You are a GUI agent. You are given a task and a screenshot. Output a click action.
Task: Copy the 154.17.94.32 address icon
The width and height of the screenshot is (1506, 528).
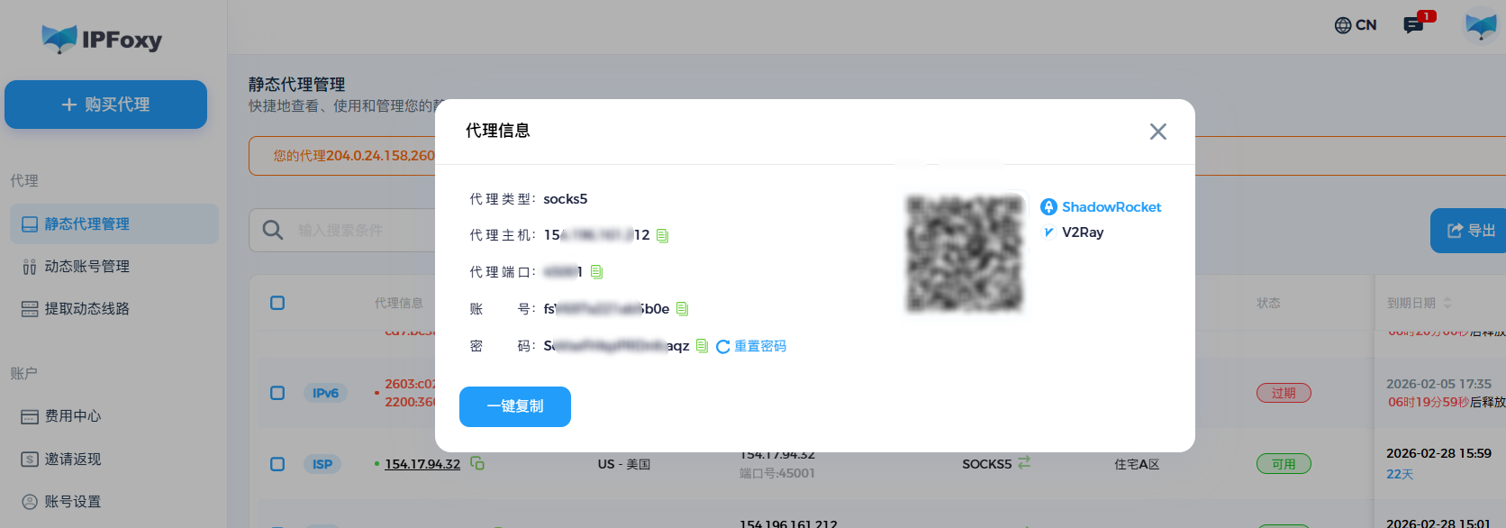pyautogui.click(x=477, y=463)
